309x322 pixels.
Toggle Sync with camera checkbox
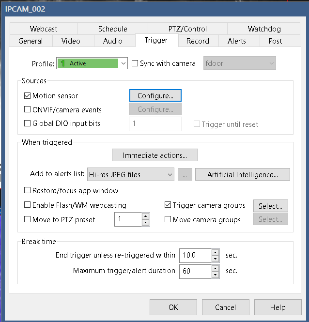coord(135,63)
